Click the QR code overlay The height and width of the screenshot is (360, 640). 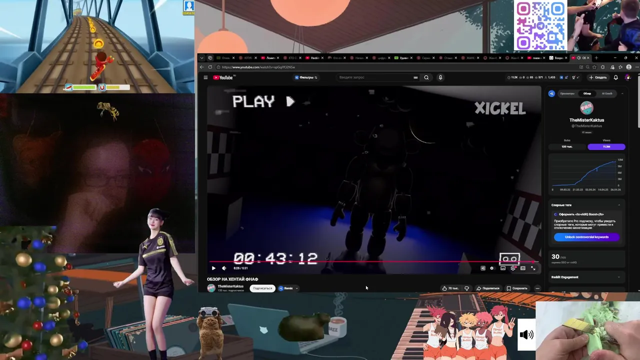click(x=540, y=25)
